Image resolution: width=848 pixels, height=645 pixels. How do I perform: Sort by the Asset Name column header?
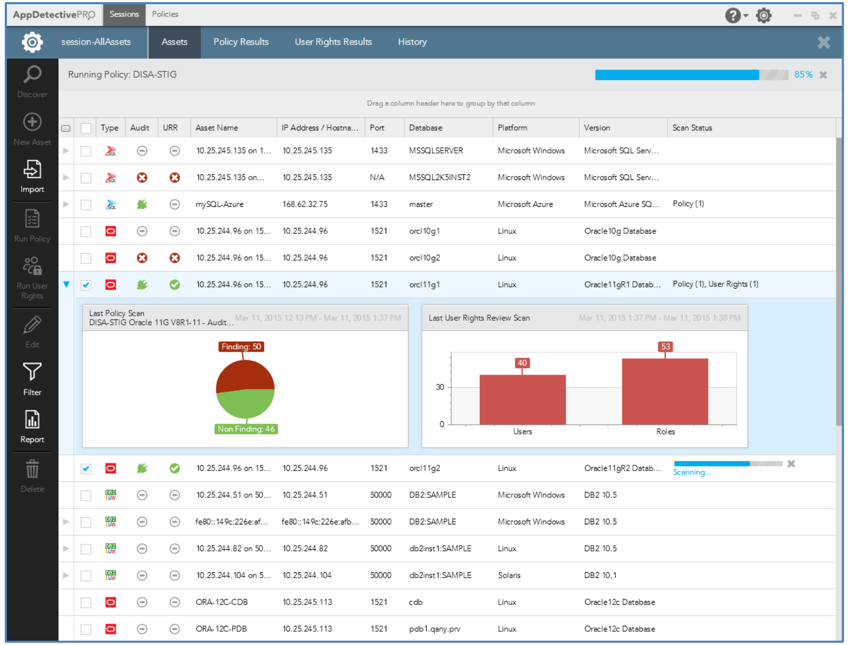[217, 128]
